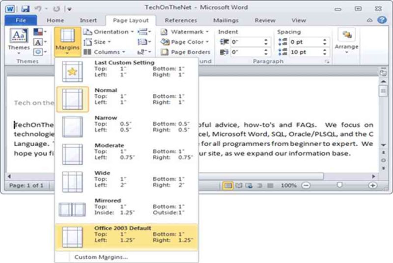The image size is (393, 263).
Task: Click the Spacing After field showing 10 pt
Action: [x=305, y=52]
